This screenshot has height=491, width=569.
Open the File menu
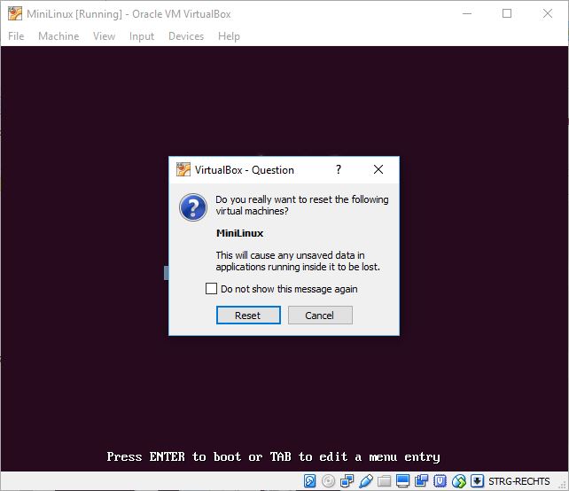click(x=16, y=36)
